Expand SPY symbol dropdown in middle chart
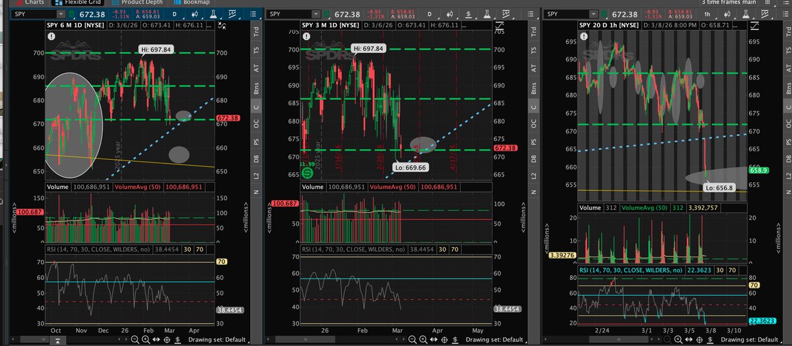Screen dimensions: 792x346 316,15
